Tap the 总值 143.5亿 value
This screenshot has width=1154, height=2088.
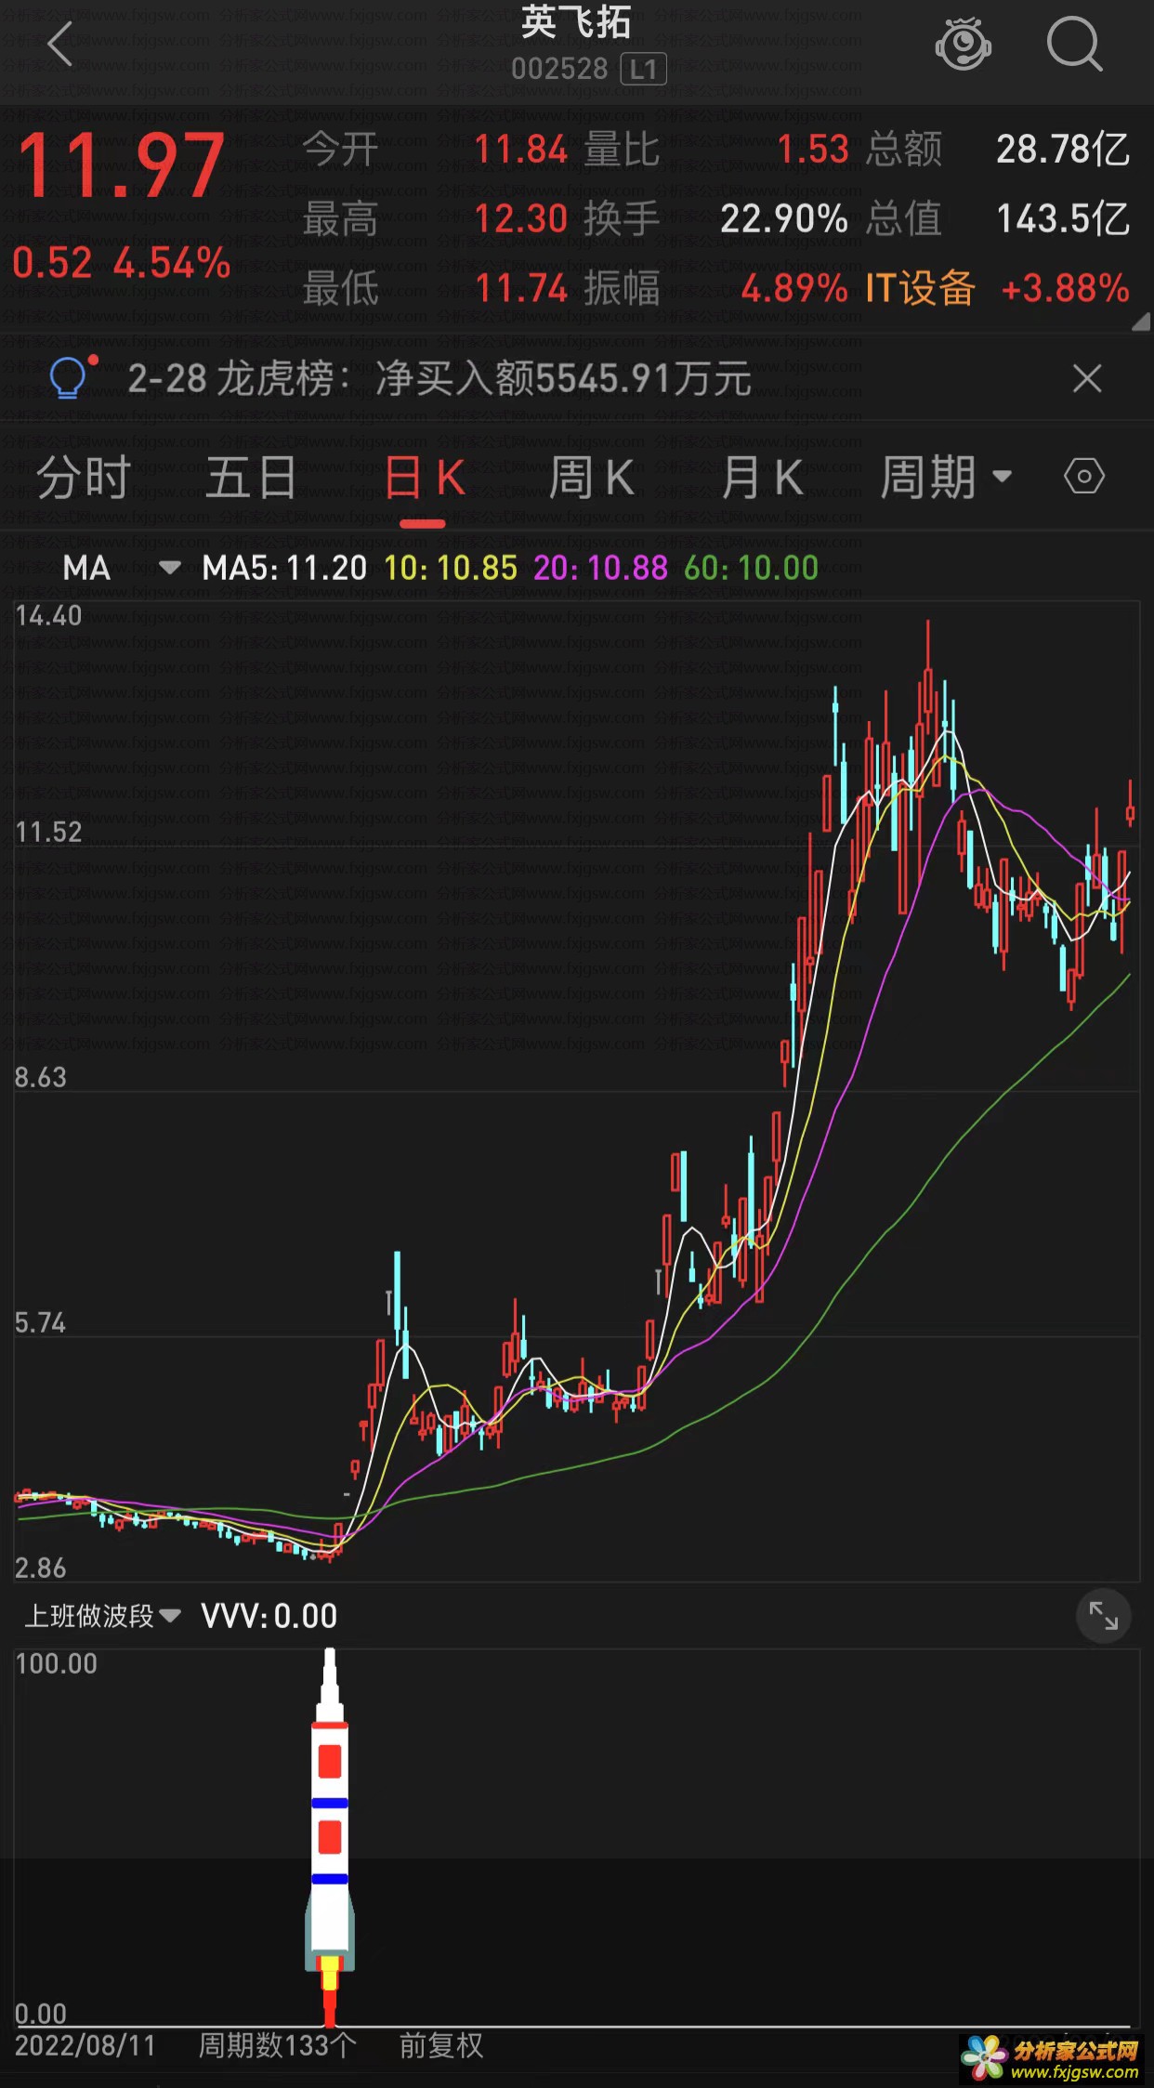[1063, 219]
